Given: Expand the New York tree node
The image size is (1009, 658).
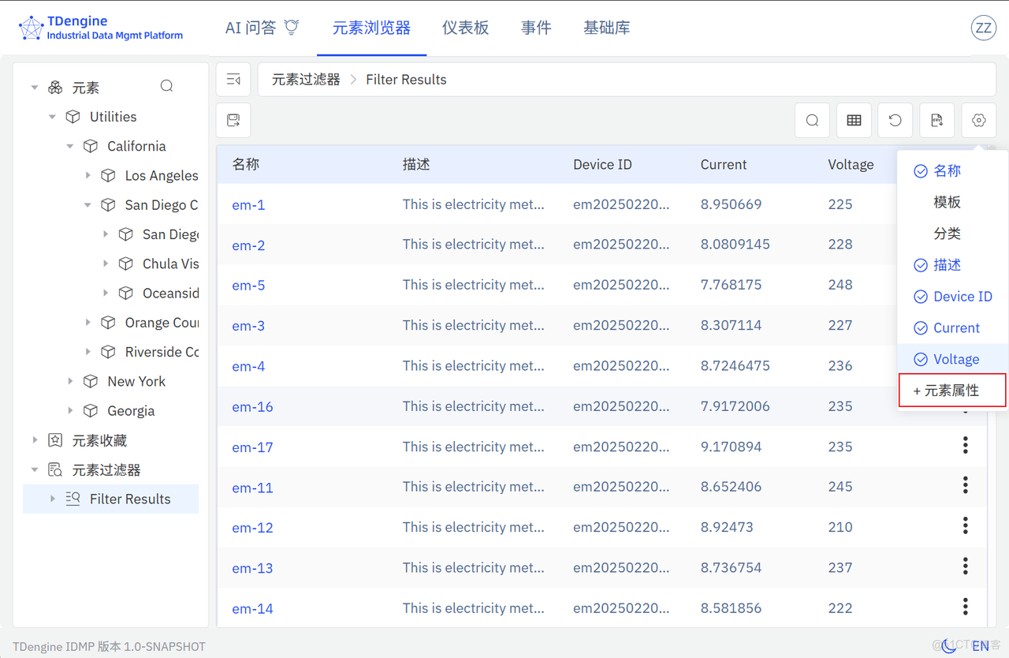Looking at the screenshot, I should click(70, 381).
